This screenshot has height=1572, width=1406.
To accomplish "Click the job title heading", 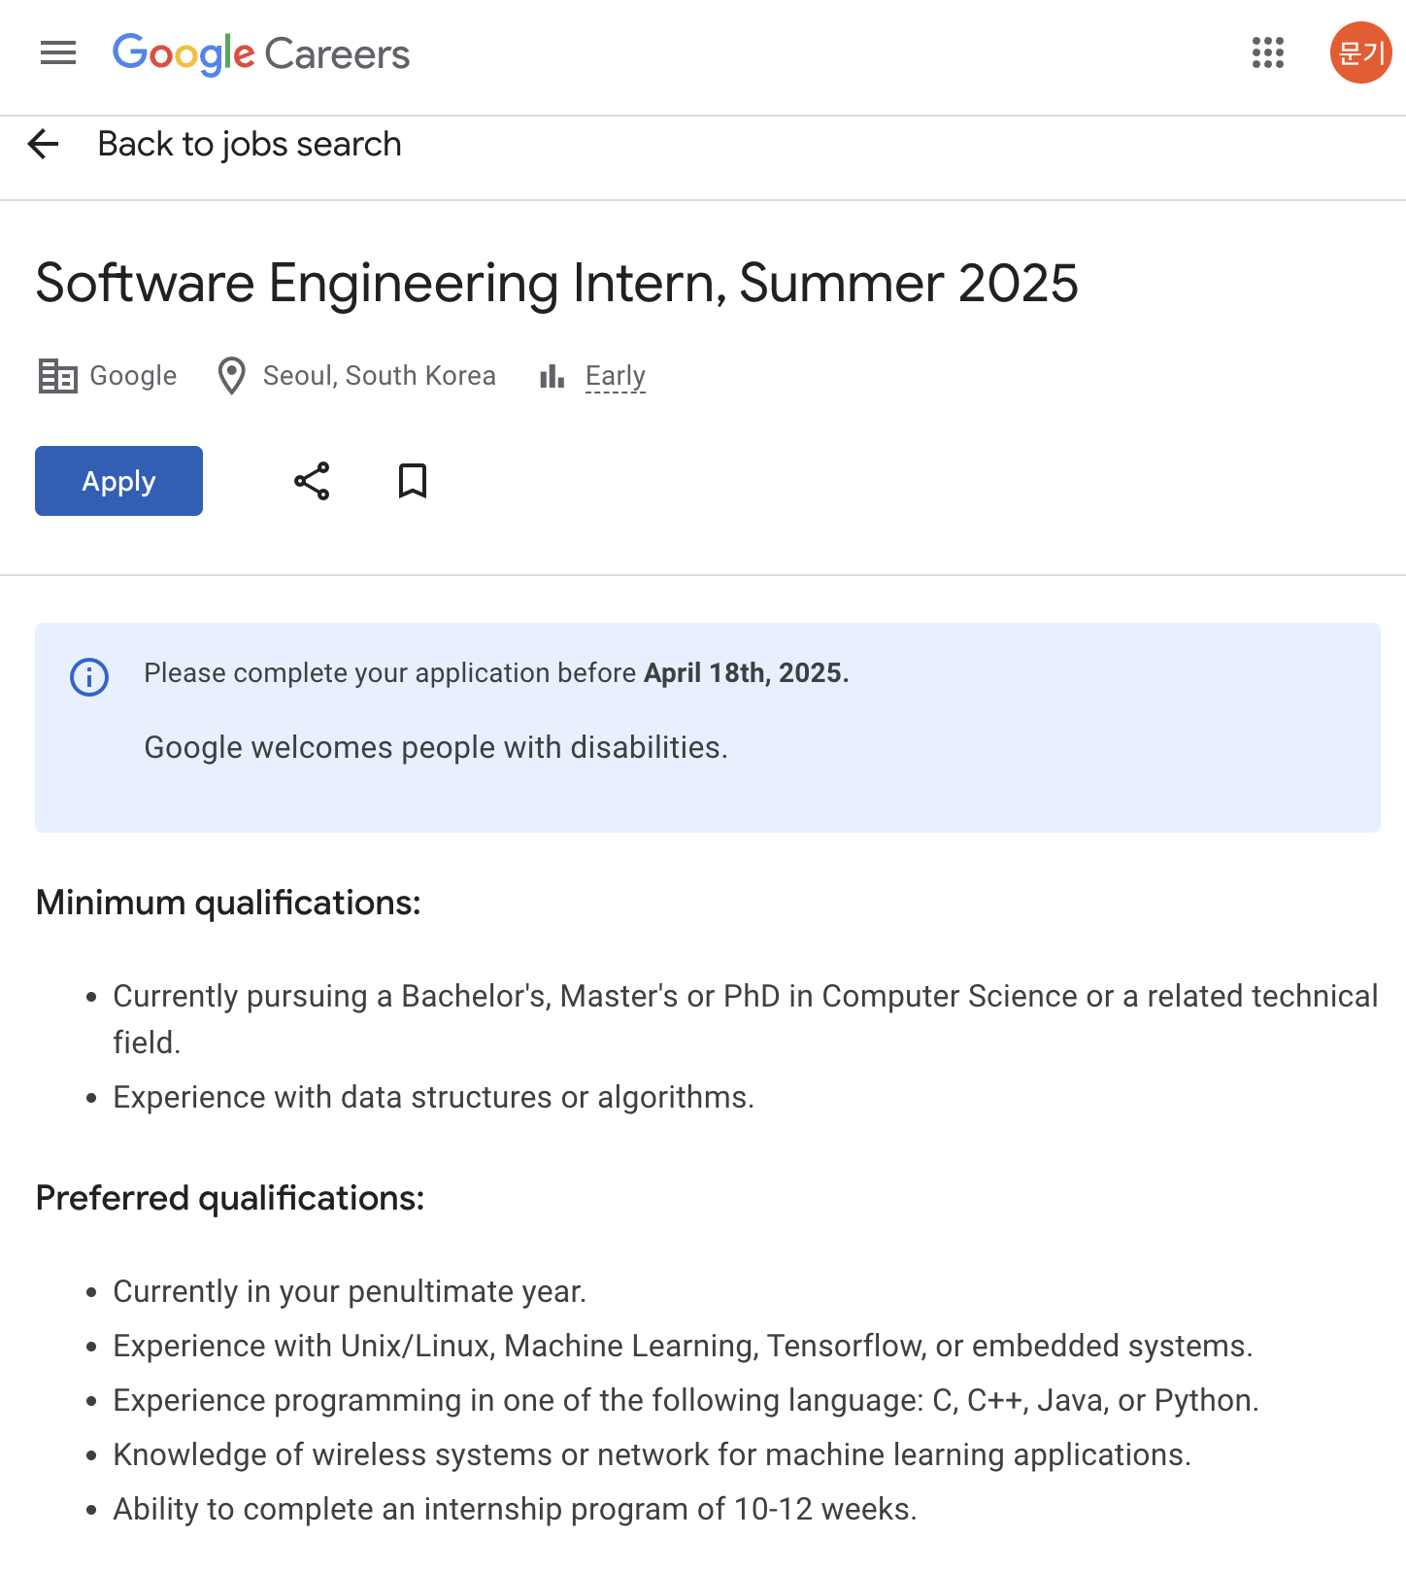I will (556, 284).
